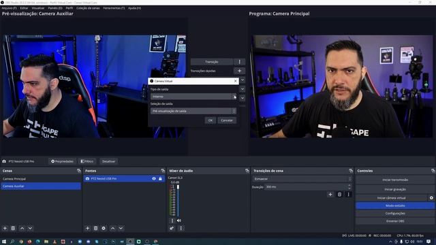436x245 pixels.
Task: Toggle lock on PTZ Neoid source
Action: point(160,178)
